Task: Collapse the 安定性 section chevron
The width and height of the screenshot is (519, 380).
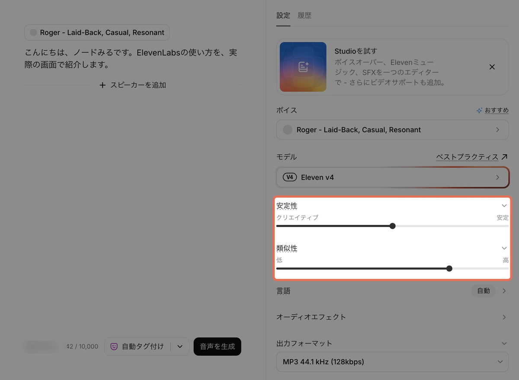Action: coord(504,206)
